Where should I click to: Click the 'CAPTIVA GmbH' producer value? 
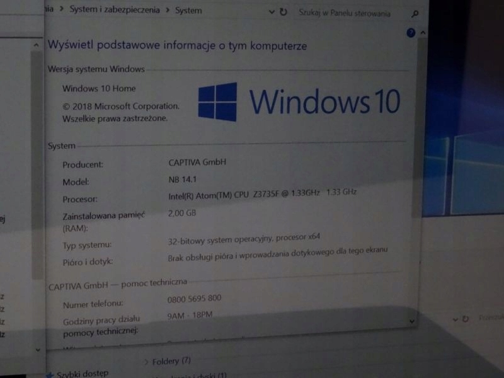point(197,162)
